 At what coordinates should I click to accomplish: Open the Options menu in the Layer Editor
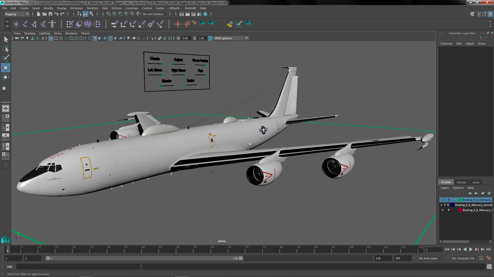tap(458, 188)
